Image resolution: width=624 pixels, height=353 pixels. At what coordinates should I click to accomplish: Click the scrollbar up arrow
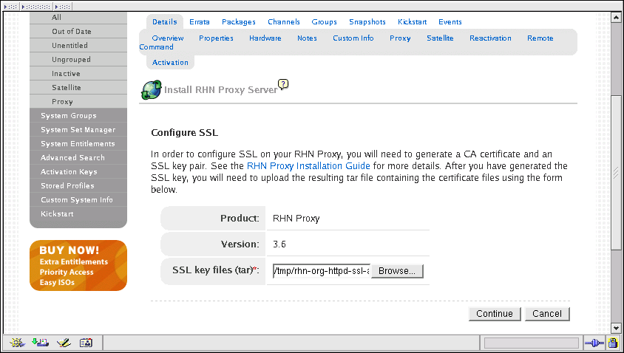tap(616, 17)
